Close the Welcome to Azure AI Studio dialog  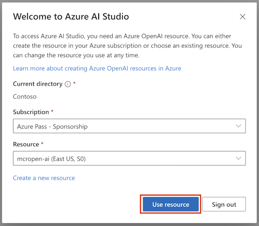[242, 17]
